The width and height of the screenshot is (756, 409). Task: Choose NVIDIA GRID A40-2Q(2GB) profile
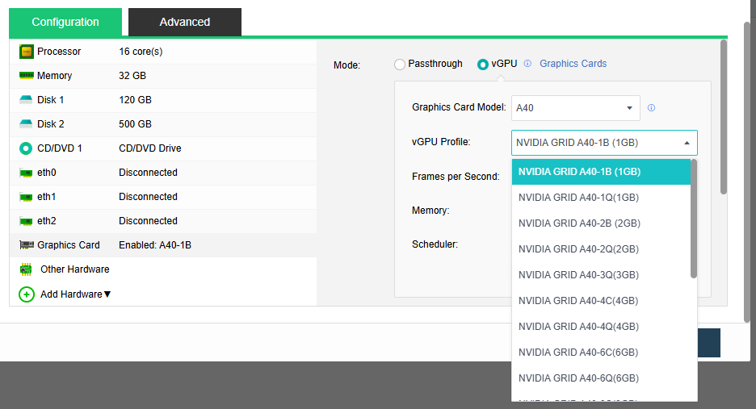(578, 249)
